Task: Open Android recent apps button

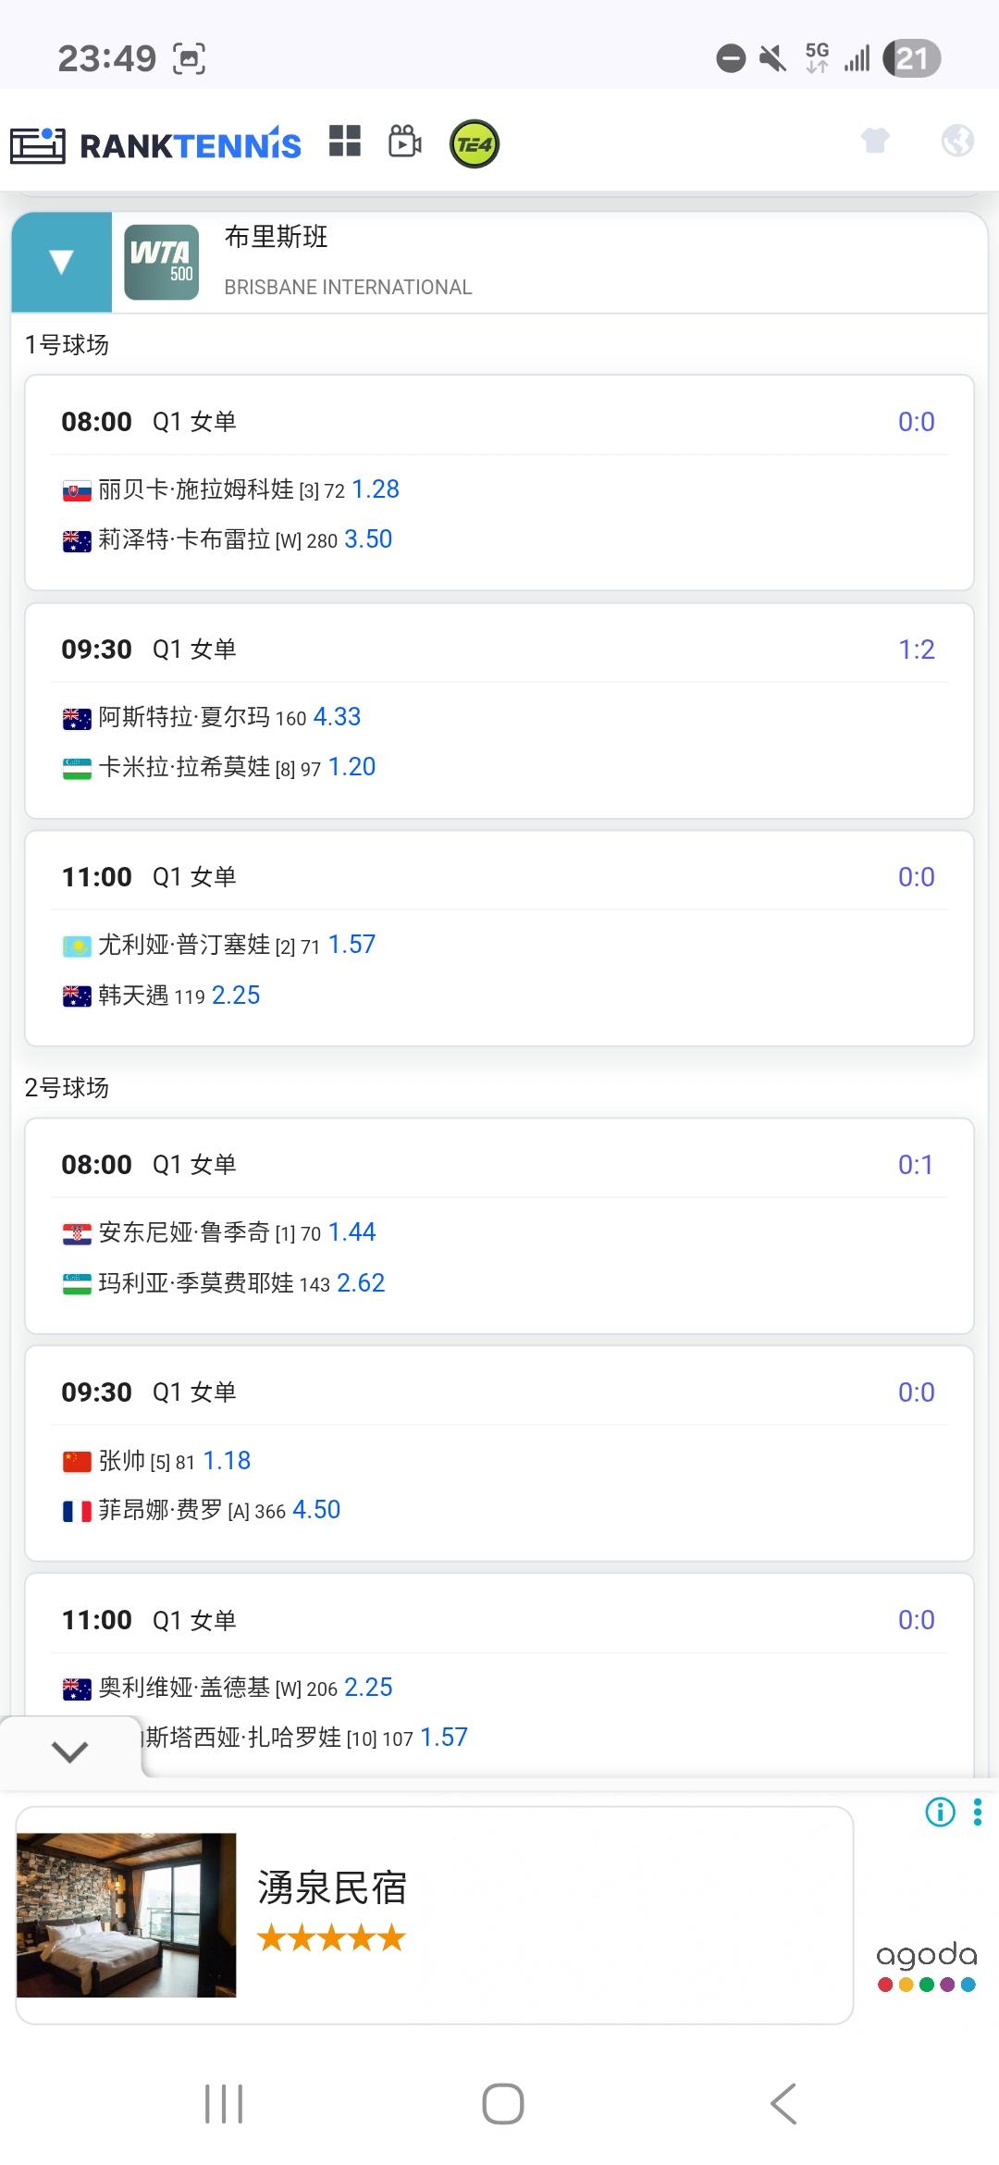Action: pyautogui.click(x=224, y=2104)
